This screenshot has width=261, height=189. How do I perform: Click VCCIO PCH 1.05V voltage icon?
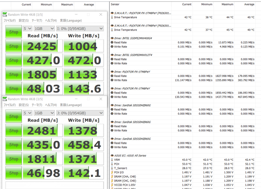coord(112,185)
